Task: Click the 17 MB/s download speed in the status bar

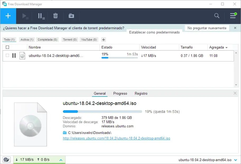Action: coord(25,160)
